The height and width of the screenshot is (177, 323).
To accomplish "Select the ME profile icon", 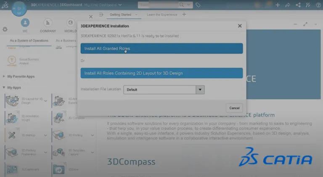I will [25, 23].
